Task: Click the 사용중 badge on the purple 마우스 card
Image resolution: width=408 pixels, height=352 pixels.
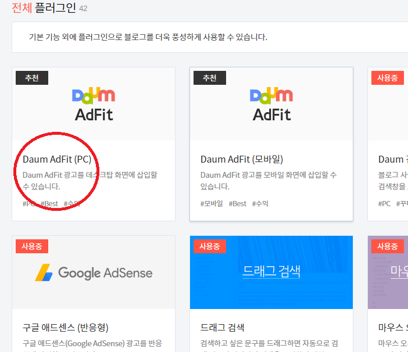Action: click(388, 246)
